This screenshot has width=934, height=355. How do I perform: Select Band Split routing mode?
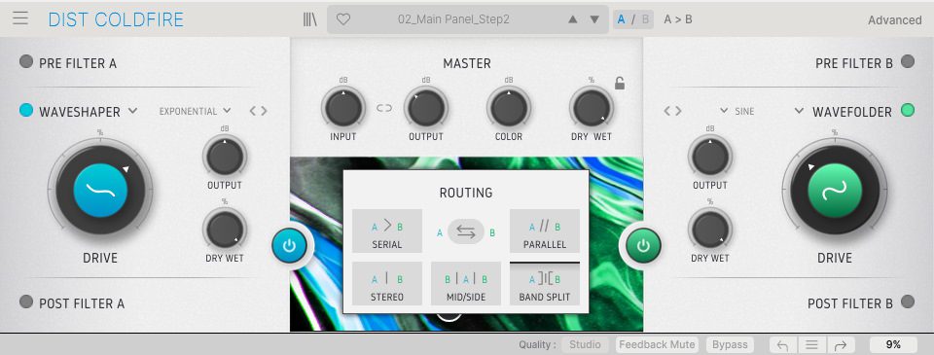(545, 284)
